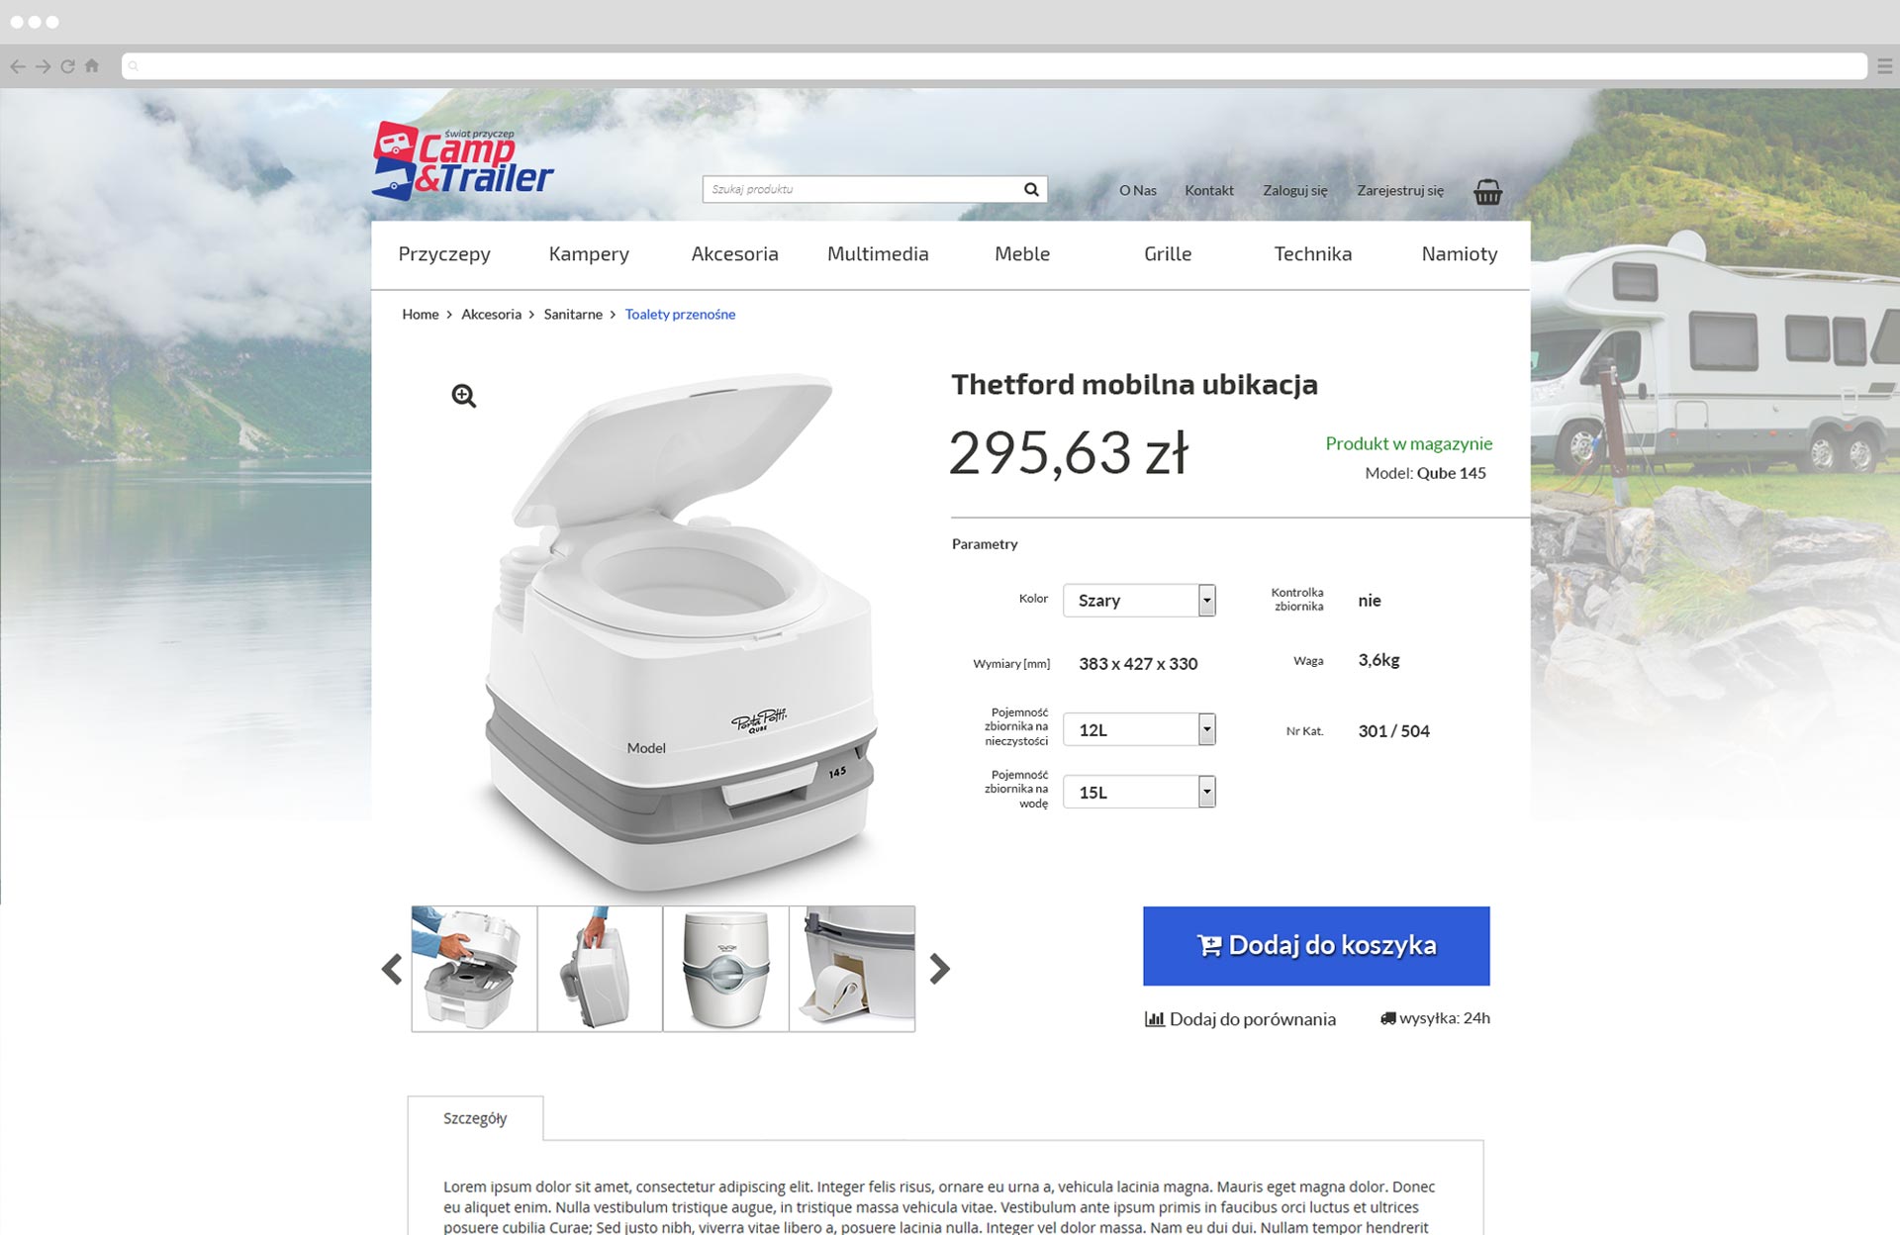
Task: Click the dimensions value 383 x 427 x 330
Action: point(1138,664)
